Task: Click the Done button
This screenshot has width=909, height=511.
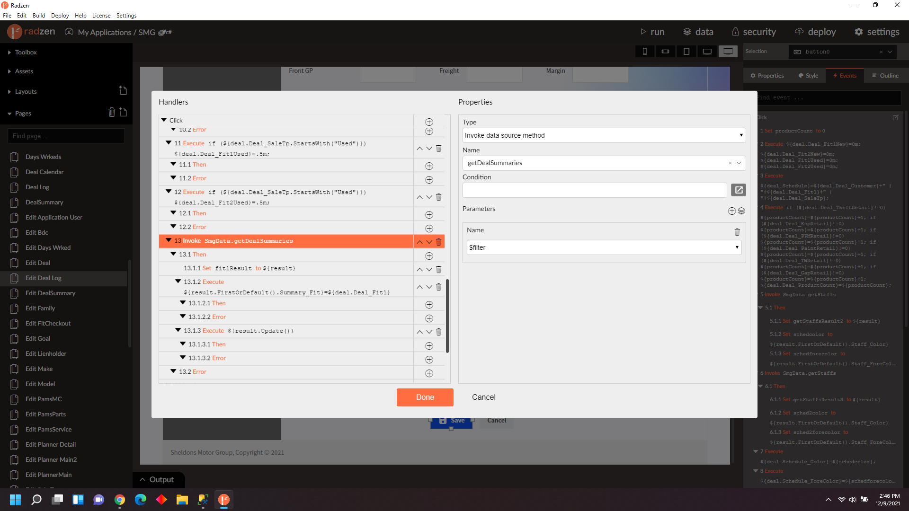Action: pos(425,397)
